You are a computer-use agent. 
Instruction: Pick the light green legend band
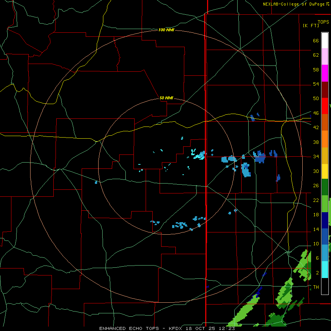pyautogui.click(x=325, y=204)
